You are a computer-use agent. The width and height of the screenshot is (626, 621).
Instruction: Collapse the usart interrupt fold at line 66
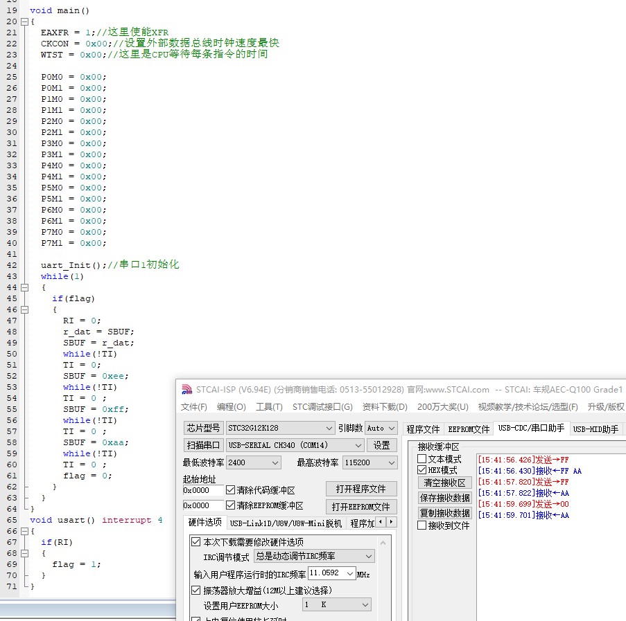click(24, 531)
